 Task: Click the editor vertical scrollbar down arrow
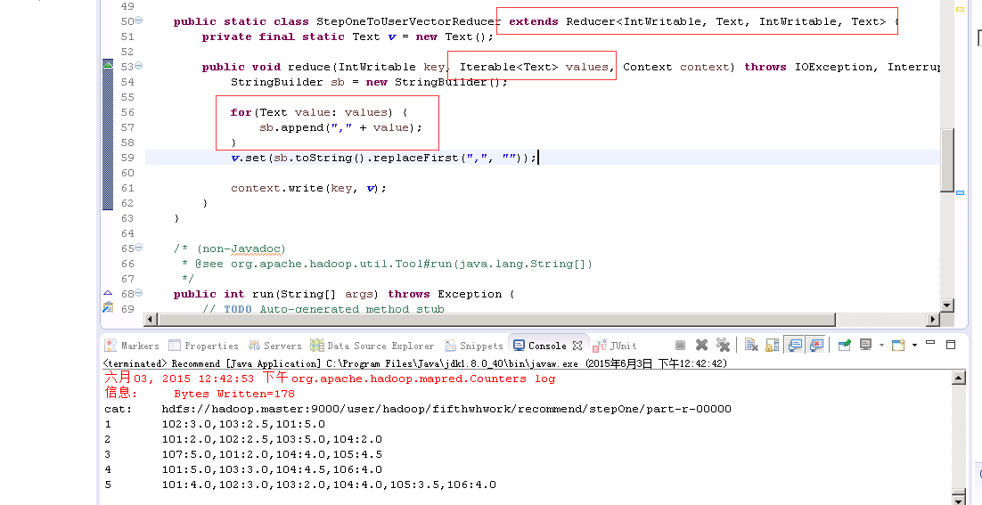coord(947,305)
